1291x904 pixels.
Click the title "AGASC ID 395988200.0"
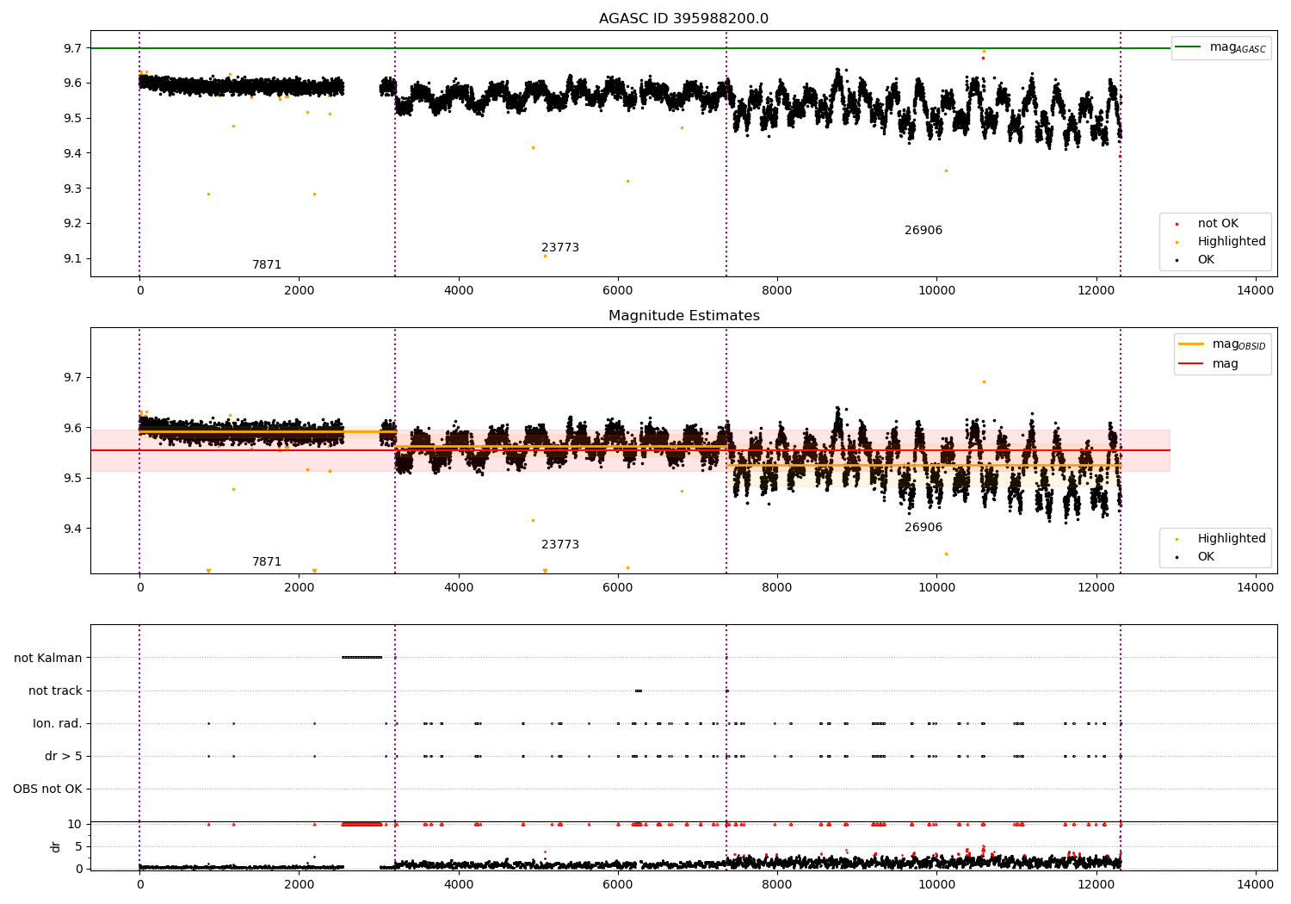point(683,19)
